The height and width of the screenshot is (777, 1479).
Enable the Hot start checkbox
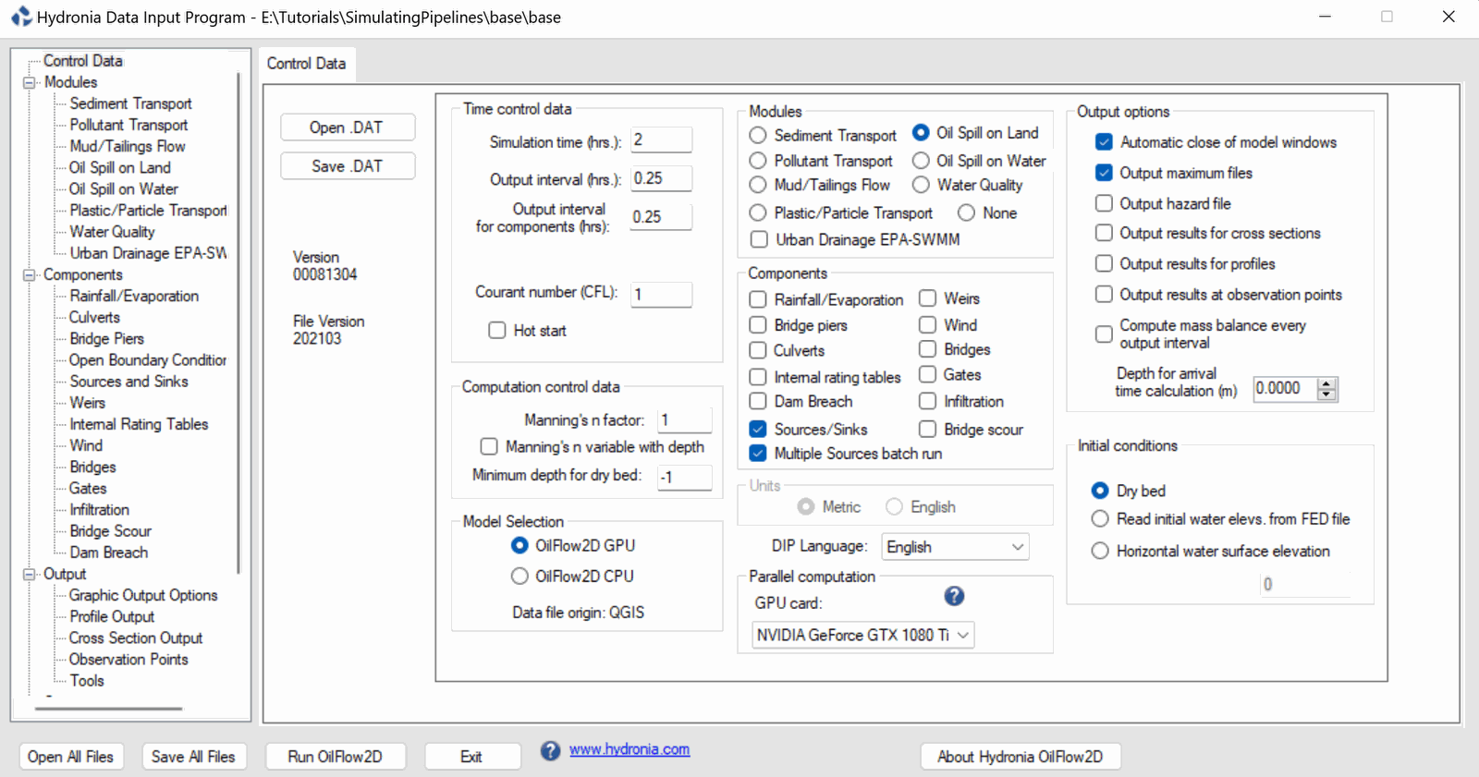497,330
